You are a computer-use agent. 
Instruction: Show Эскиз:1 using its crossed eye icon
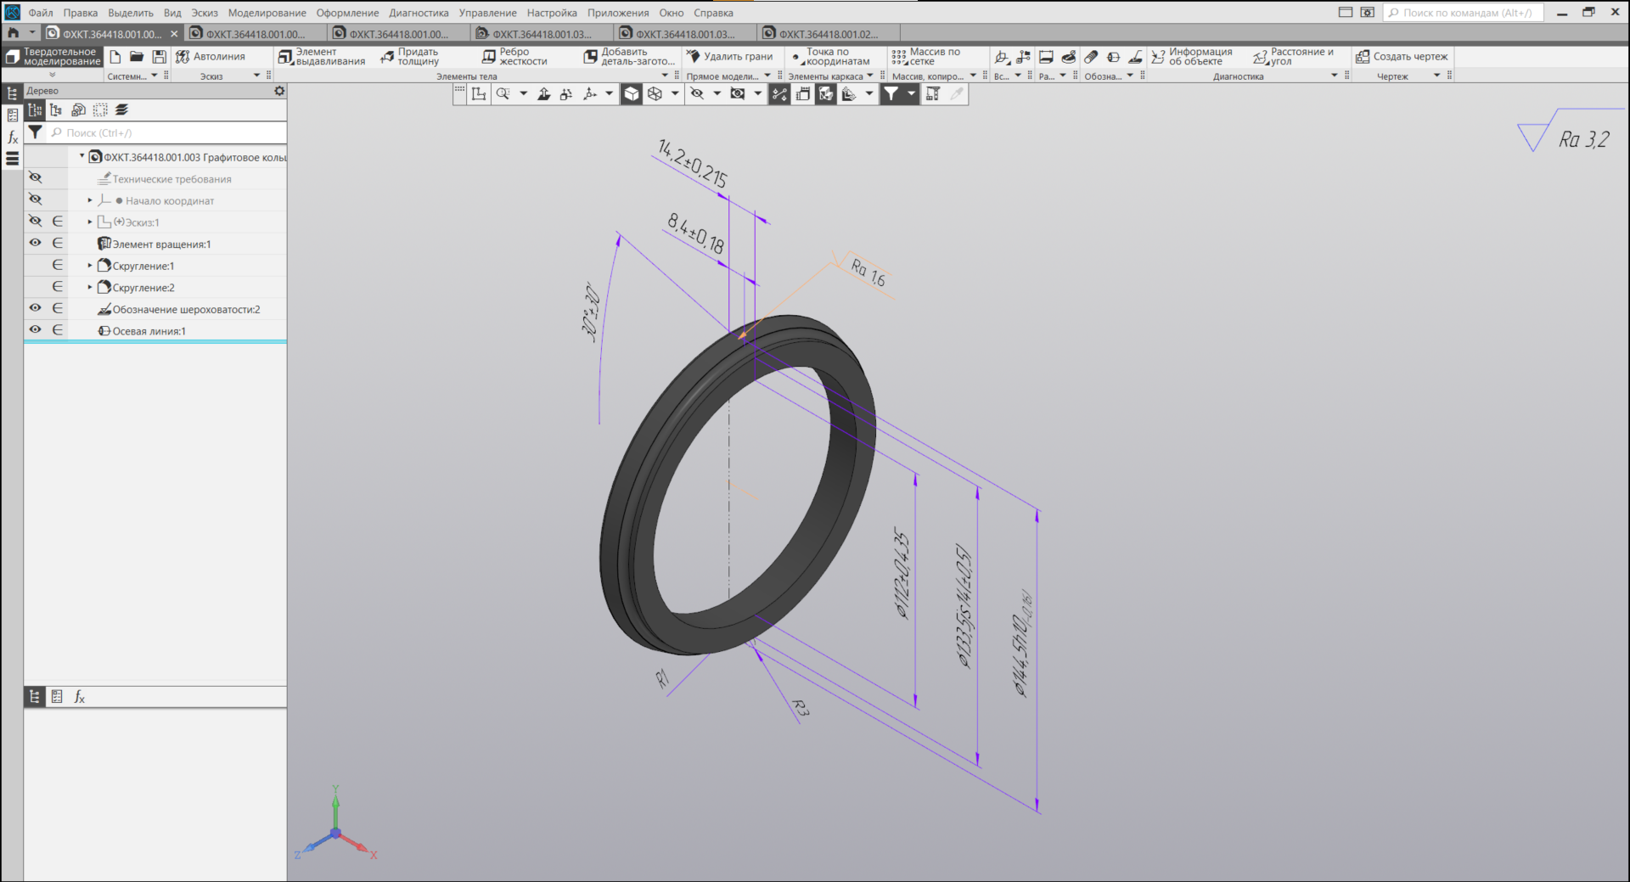(35, 221)
